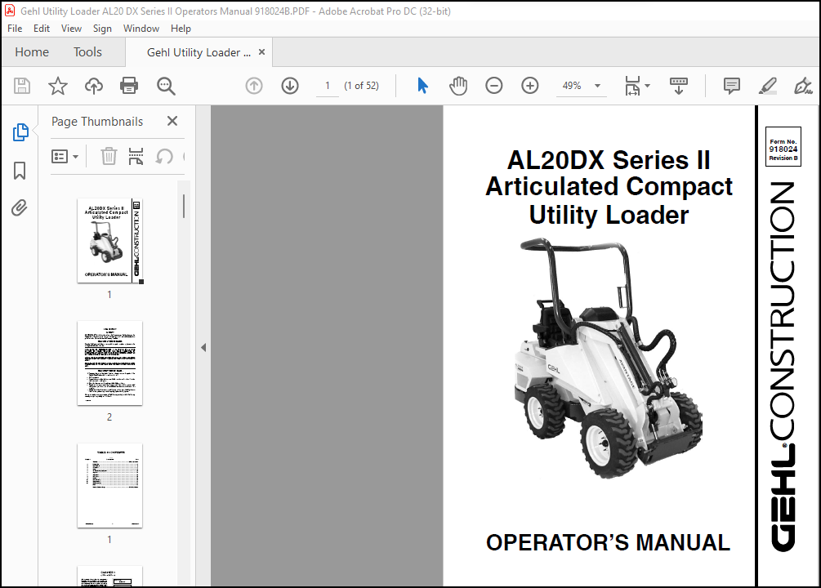Open the View menu
This screenshot has width=821, height=588.
coord(71,29)
